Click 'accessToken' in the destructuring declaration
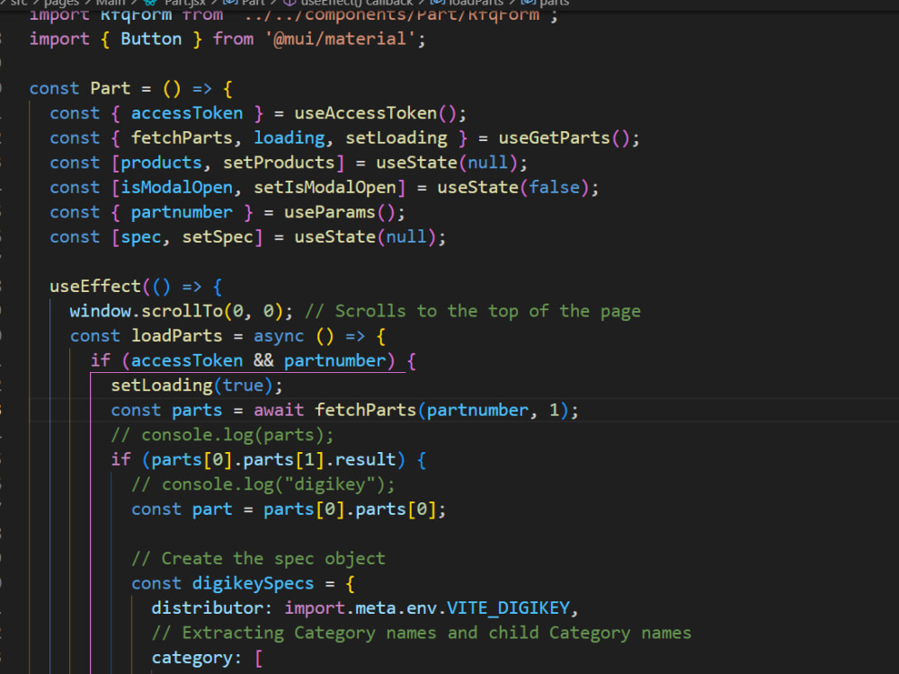This screenshot has height=674, width=899. pos(187,113)
